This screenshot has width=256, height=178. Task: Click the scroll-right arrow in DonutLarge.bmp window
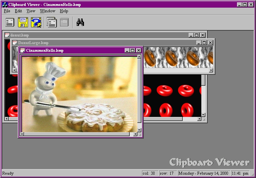point(210,70)
